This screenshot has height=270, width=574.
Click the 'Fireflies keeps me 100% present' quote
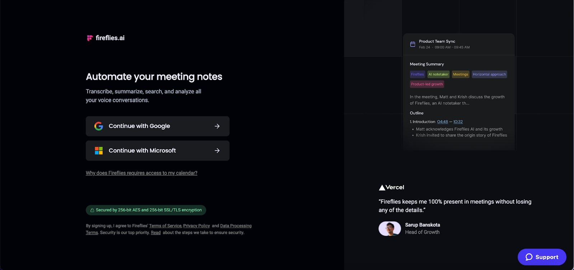pyautogui.click(x=455, y=206)
